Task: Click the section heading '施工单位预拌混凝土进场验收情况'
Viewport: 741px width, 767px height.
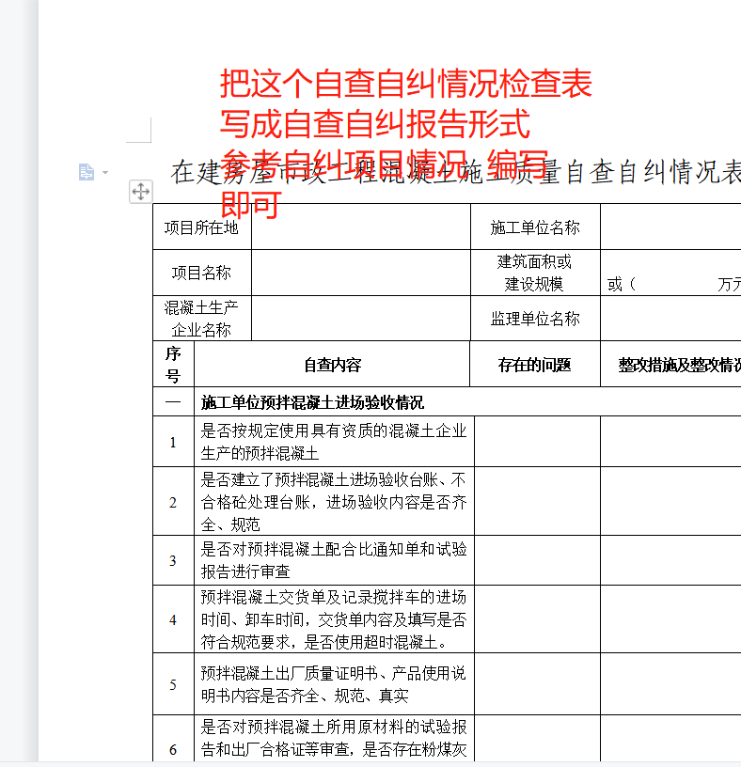Action: tap(312, 402)
